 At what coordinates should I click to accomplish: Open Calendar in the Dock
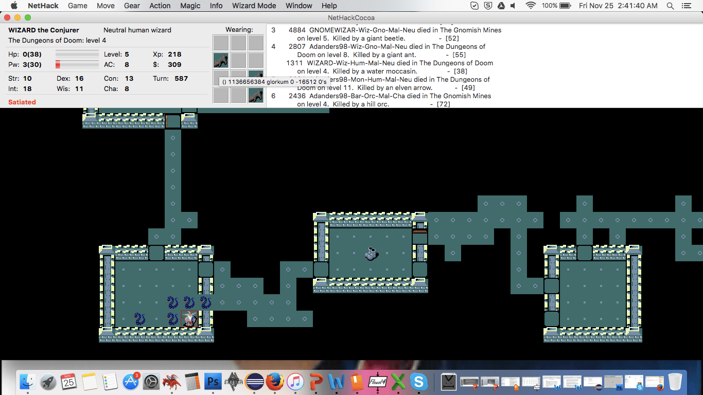point(69,382)
